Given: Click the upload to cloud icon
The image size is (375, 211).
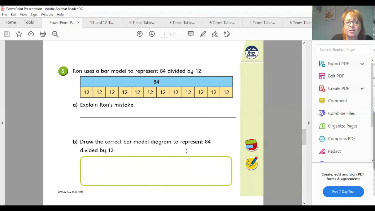Looking at the screenshot, I should tap(31, 34).
